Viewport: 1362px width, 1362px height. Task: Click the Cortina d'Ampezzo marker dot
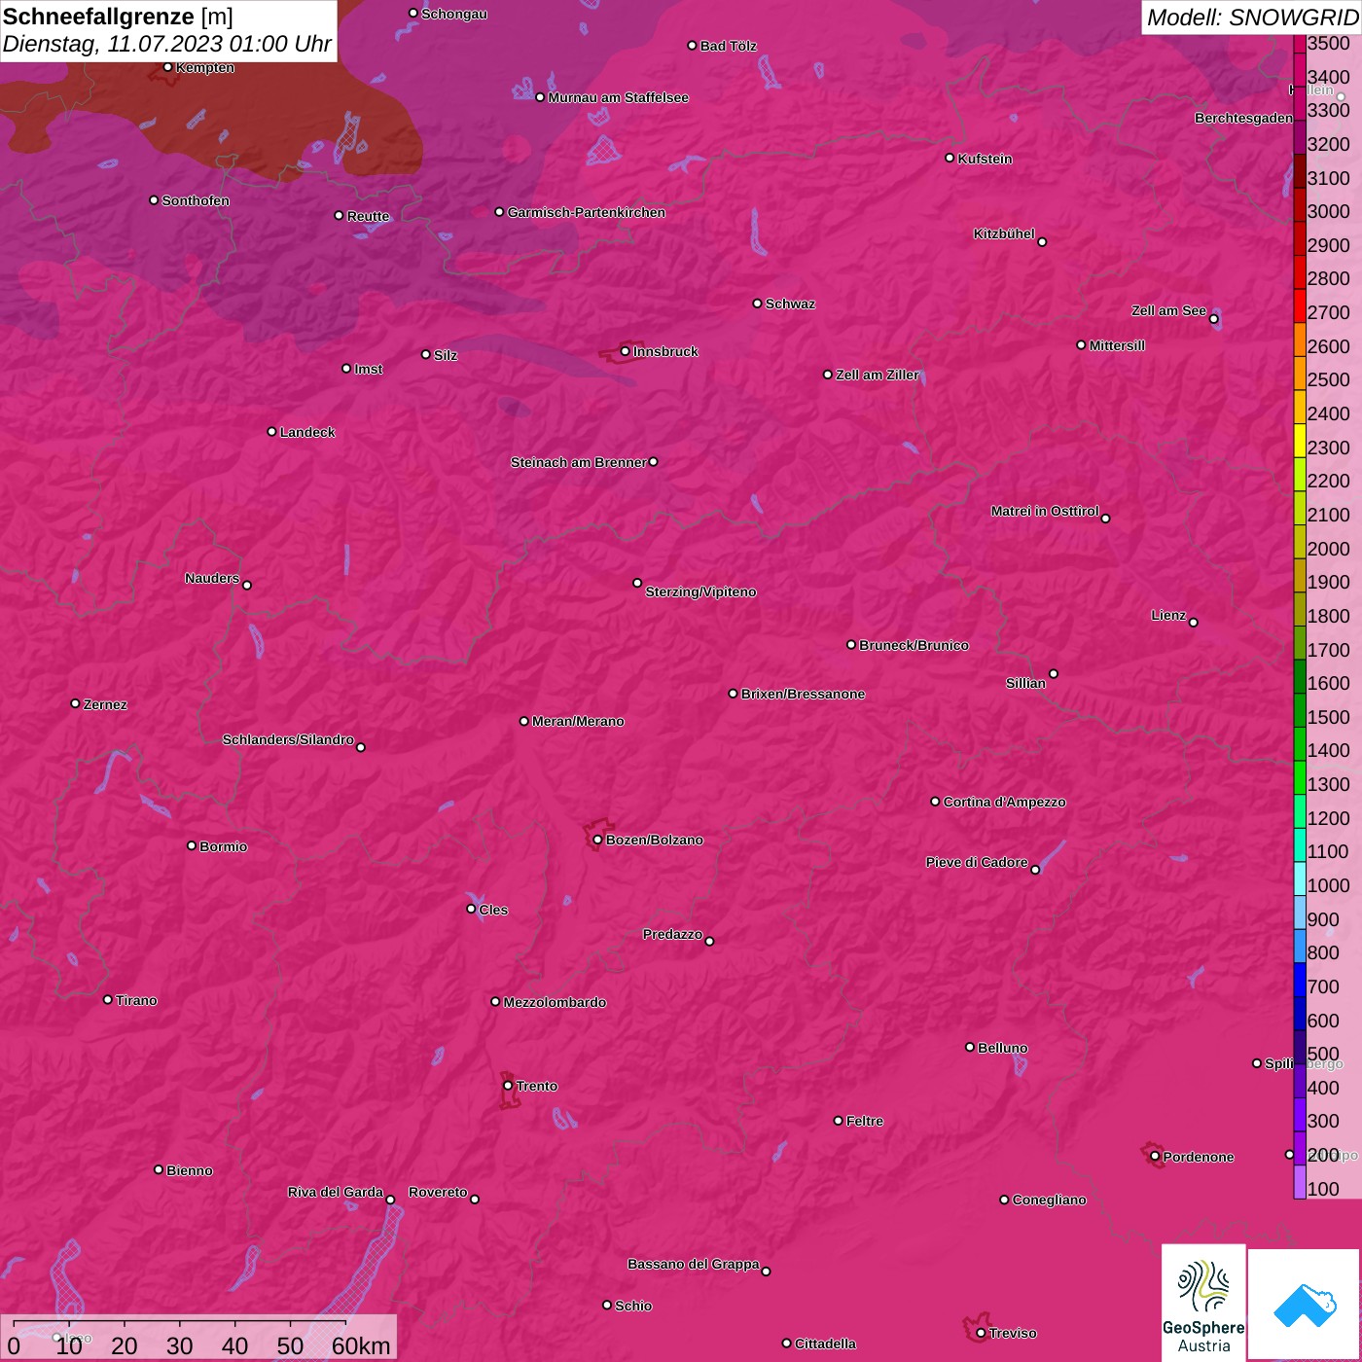935,802
